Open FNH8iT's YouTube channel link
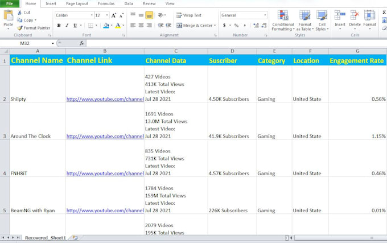Viewport: 387px width, 243px height. pyautogui.click(x=105, y=173)
